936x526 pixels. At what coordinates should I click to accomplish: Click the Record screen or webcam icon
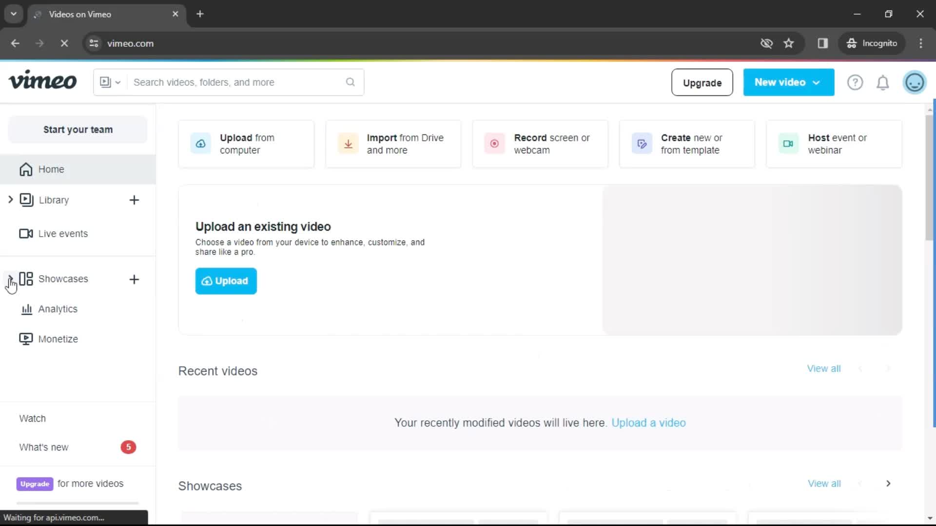[x=494, y=143]
